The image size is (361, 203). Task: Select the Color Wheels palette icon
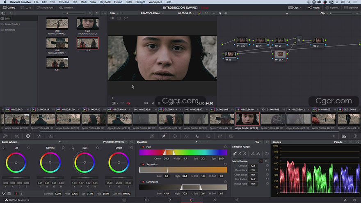coord(28,136)
